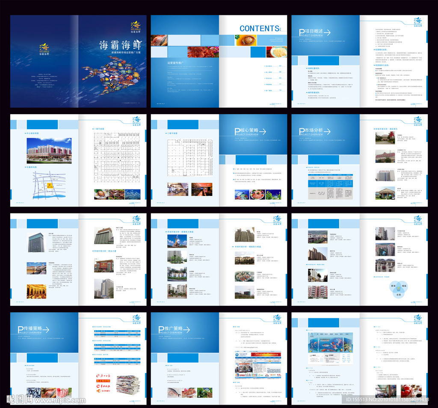Click the stacked newspapers photo
The image size is (438, 408).
(x=128, y=385)
